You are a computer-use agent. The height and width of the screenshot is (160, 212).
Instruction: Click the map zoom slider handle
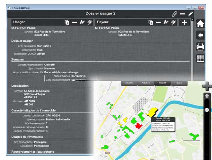[207, 110]
